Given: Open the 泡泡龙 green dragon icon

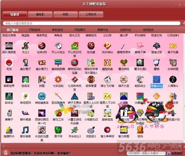Looking at the screenshot, I should [x=25, y=80].
